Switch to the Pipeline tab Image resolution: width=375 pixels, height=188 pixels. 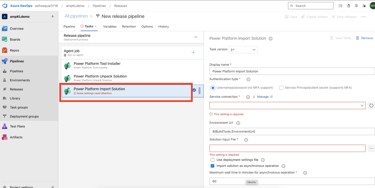click(69, 26)
